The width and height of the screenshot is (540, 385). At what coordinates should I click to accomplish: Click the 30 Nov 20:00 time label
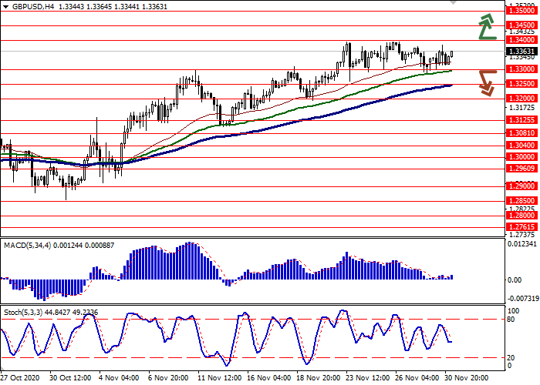pos(467,378)
